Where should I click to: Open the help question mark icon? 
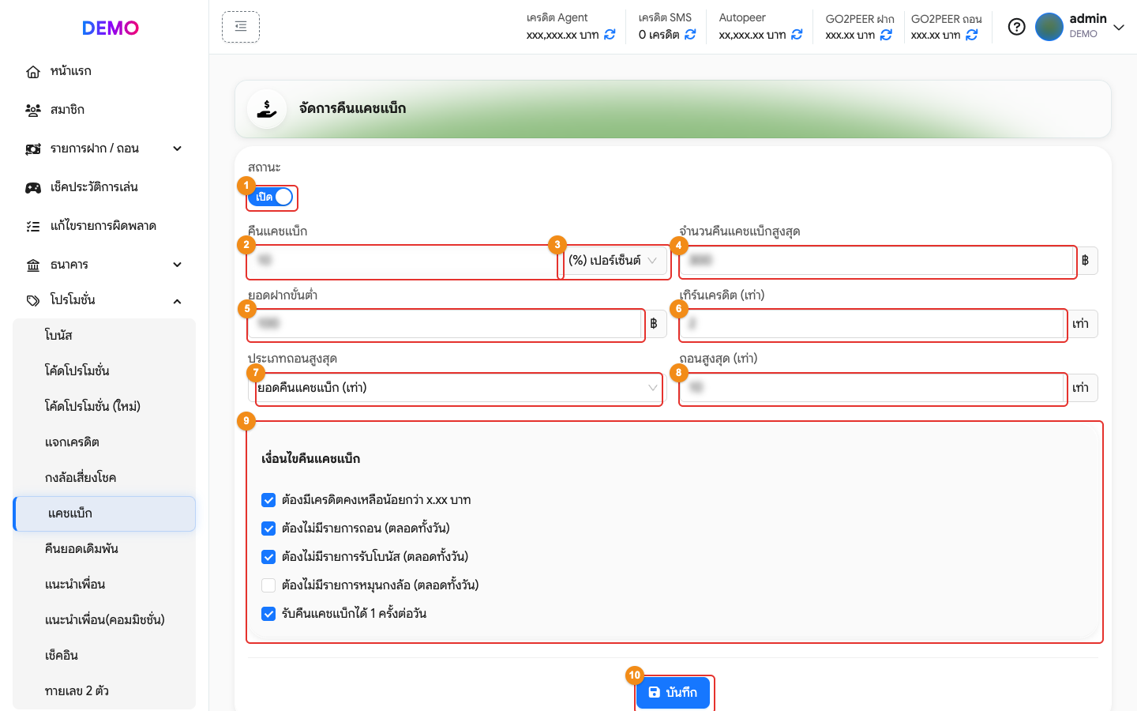1017,27
